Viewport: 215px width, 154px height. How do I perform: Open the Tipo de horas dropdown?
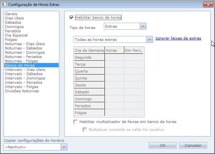143,26
